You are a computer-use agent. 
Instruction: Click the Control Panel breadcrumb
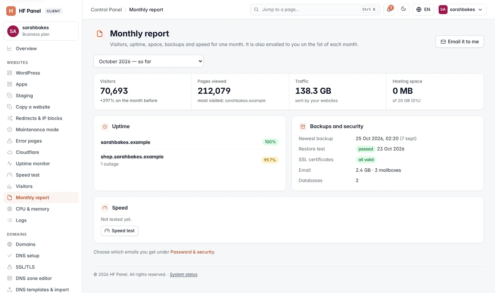tap(106, 10)
